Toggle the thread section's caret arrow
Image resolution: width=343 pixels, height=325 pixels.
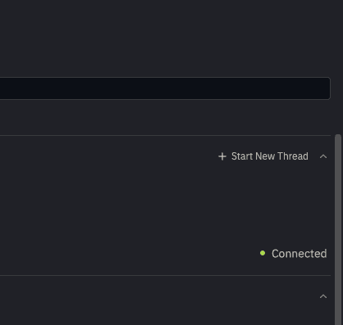click(x=323, y=156)
